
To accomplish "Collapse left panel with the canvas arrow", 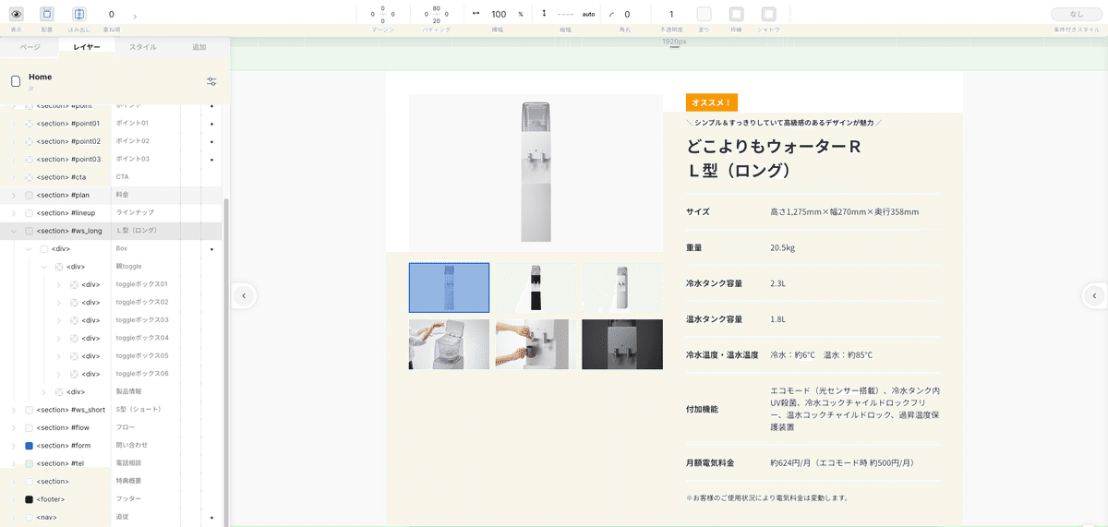I will (244, 295).
